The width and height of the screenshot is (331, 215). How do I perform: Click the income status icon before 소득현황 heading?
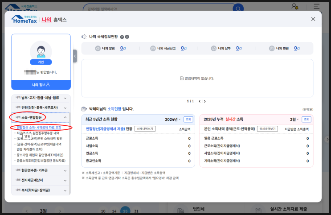(84, 109)
